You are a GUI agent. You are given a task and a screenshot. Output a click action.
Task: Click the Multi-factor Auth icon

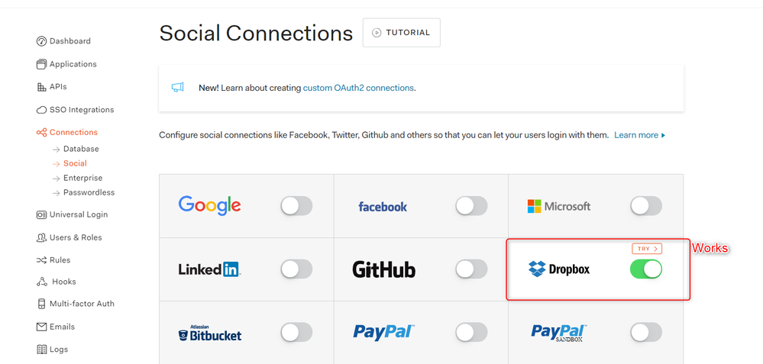click(x=41, y=304)
